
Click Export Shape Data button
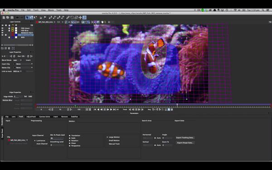185,143
